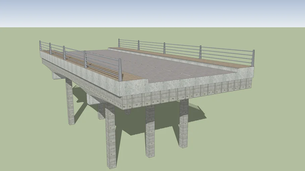Select the guardrail post at the near corner
305x171 pixels.
(x=120, y=69)
